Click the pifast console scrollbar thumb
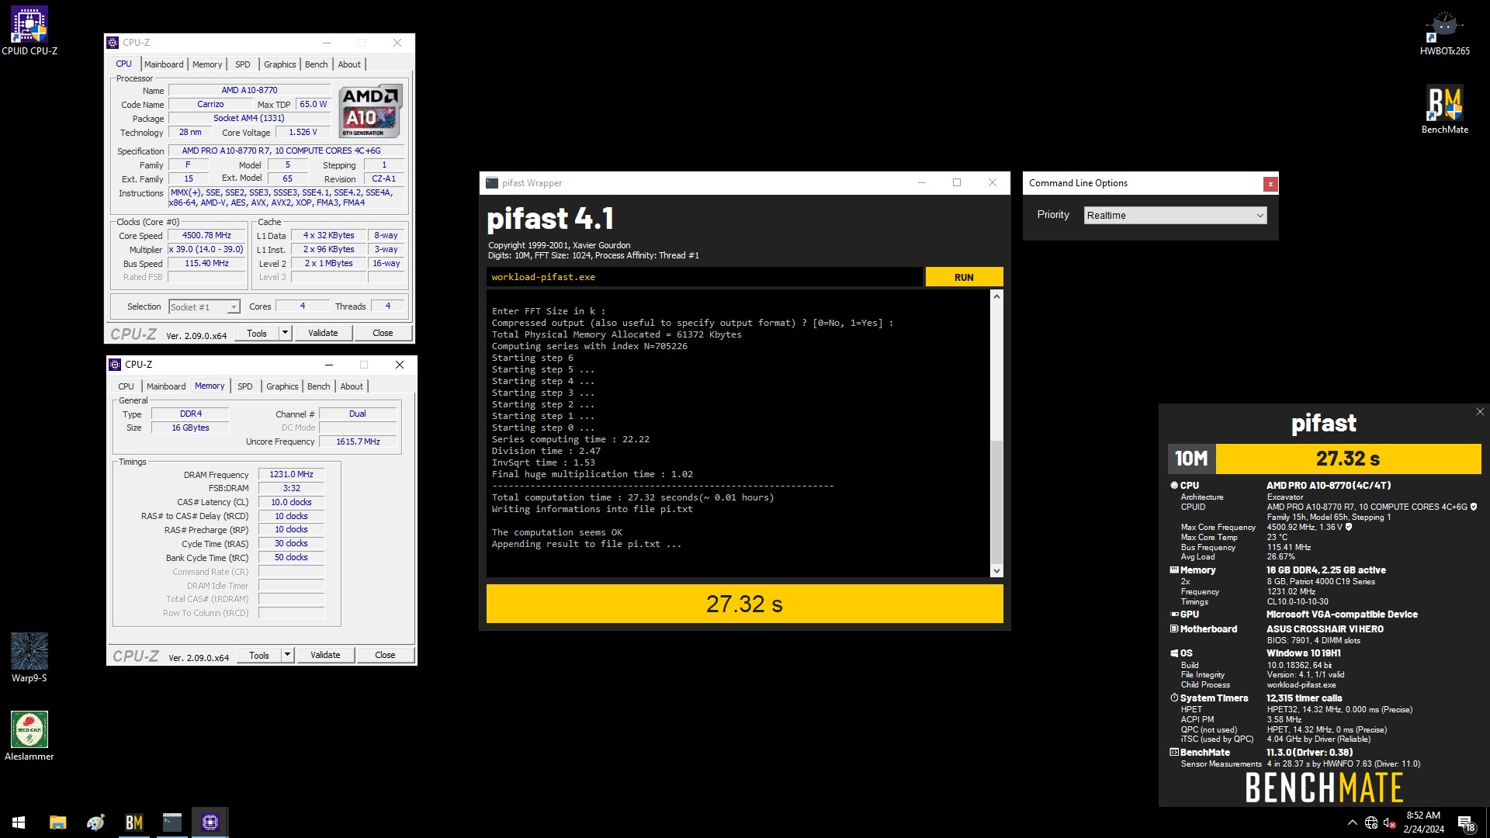The width and height of the screenshot is (1490, 838). click(996, 501)
